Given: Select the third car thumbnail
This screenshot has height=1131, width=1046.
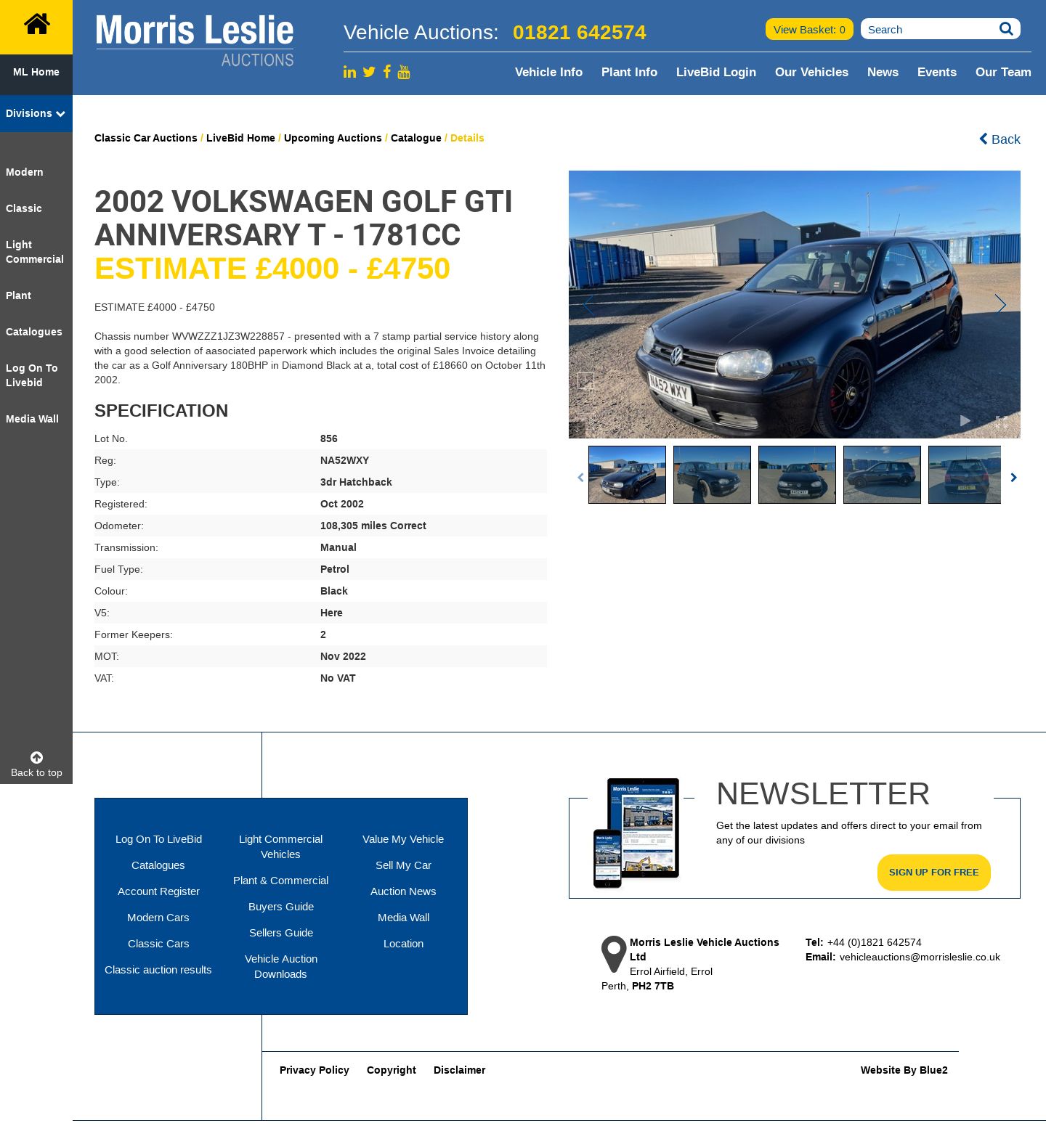Looking at the screenshot, I should click(x=797, y=475).
